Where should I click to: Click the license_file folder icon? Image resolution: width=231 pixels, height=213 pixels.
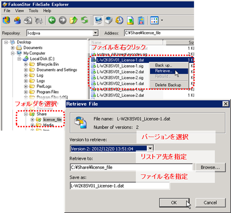[x=39, y=120]
